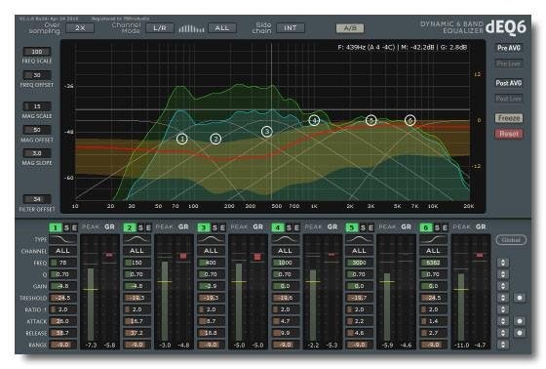The height and width of the screenshot is (369, 546).
Task: Select band 3 node in the EQ graph
Action: click(x=267, y=132)
